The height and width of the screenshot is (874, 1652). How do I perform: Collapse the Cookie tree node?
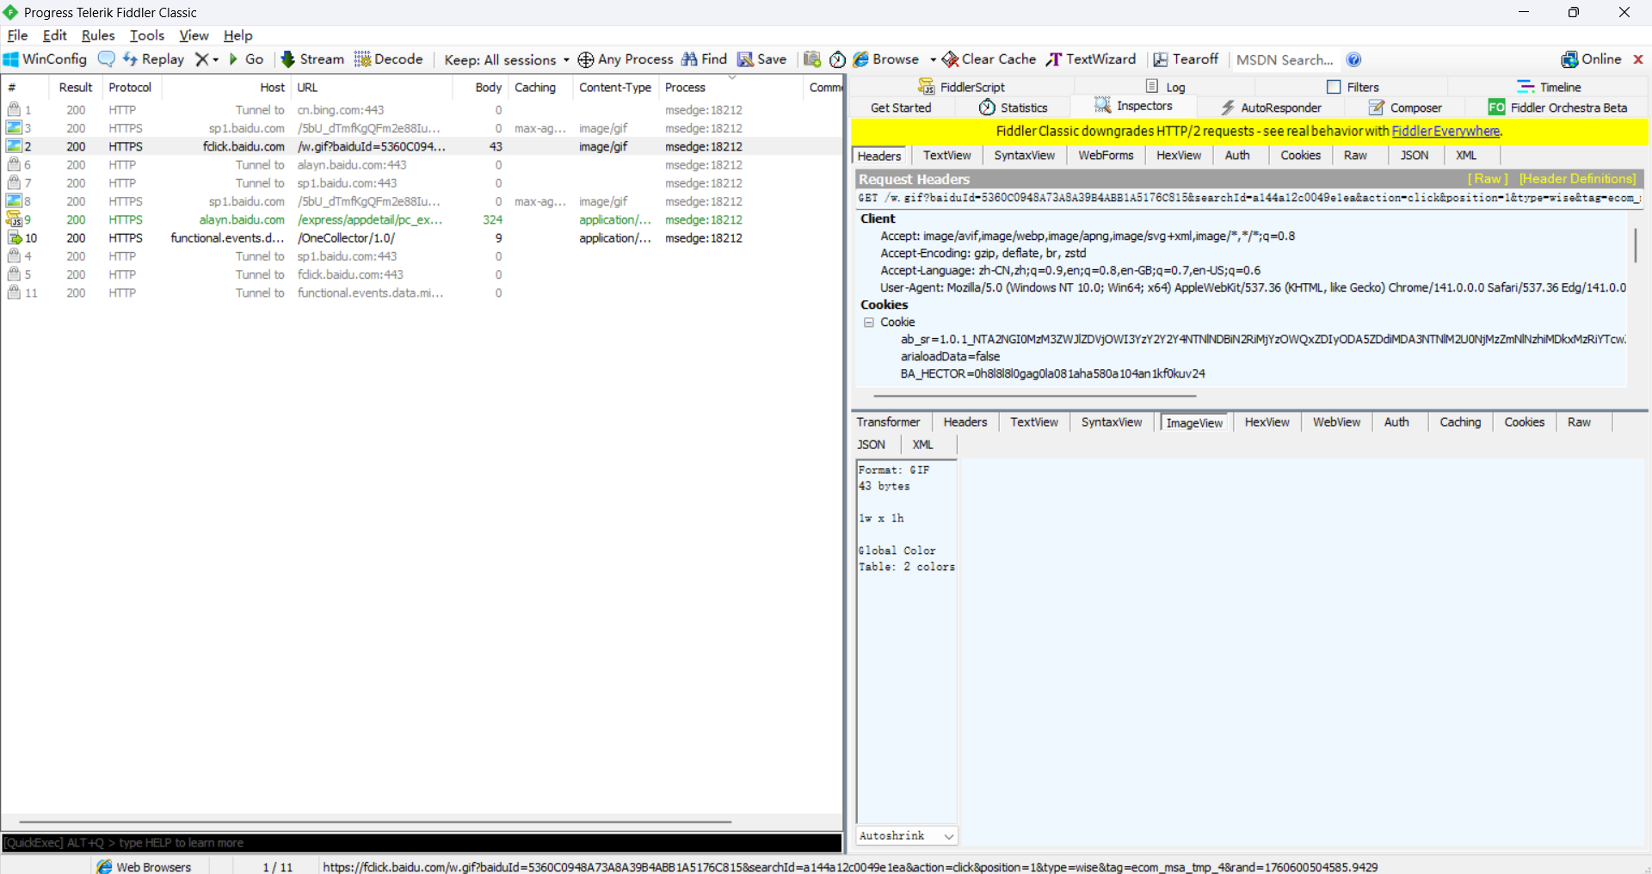(869, 322)
